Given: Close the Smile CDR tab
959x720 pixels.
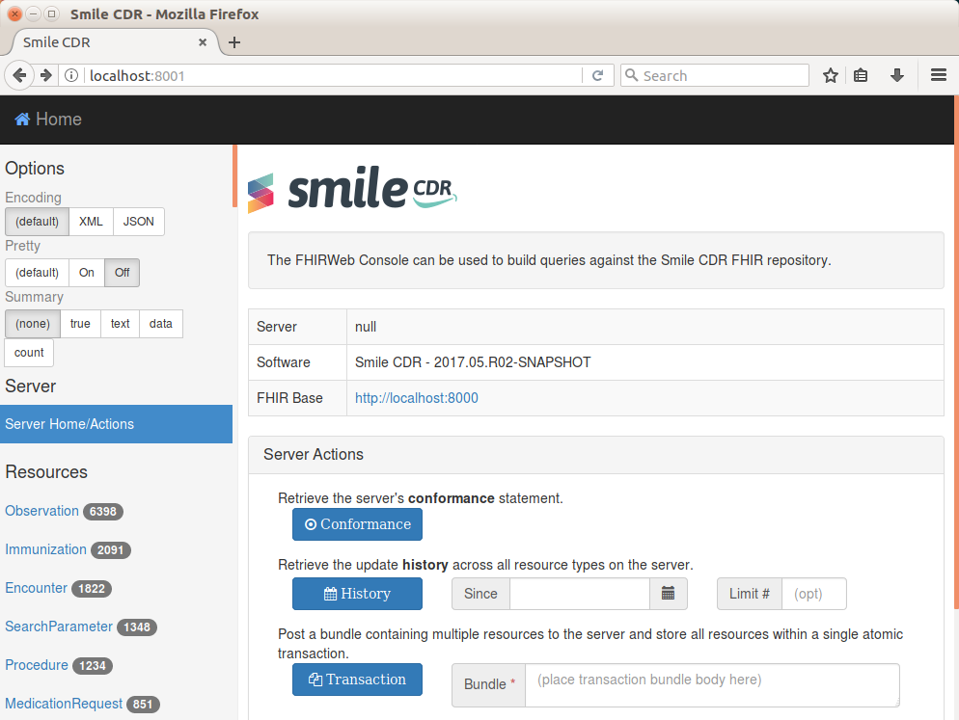Looking at the screenshot, I should [x=203, y=42].
